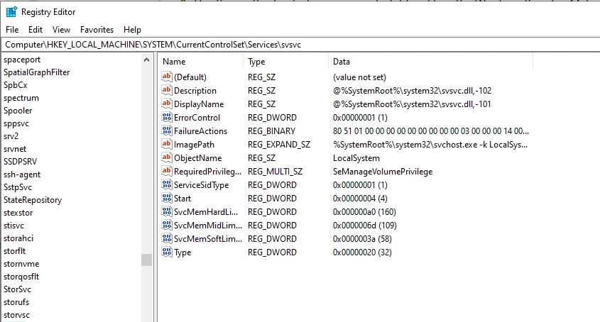Click the ErrorControl DWORD value icon

point(166,117)
